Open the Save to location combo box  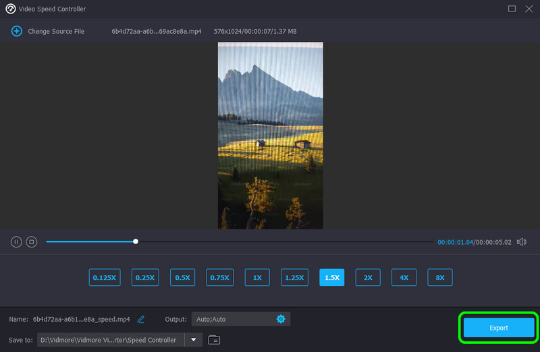click(111, 340)
